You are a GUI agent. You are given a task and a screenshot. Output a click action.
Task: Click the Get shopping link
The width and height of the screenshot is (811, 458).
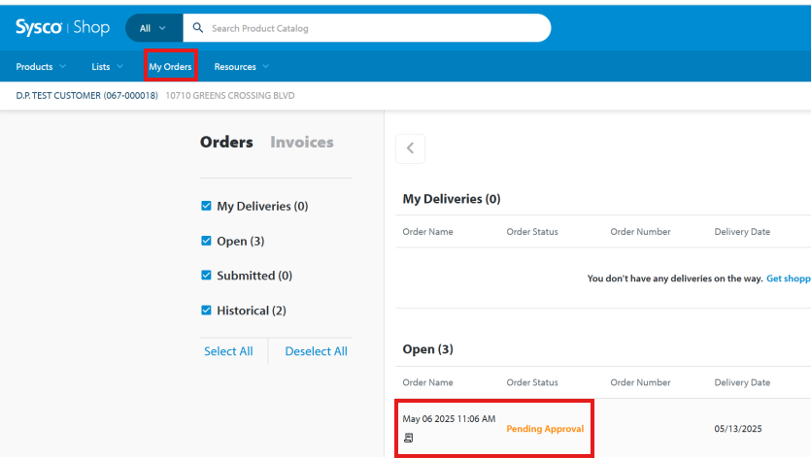[x=788, y=278]
